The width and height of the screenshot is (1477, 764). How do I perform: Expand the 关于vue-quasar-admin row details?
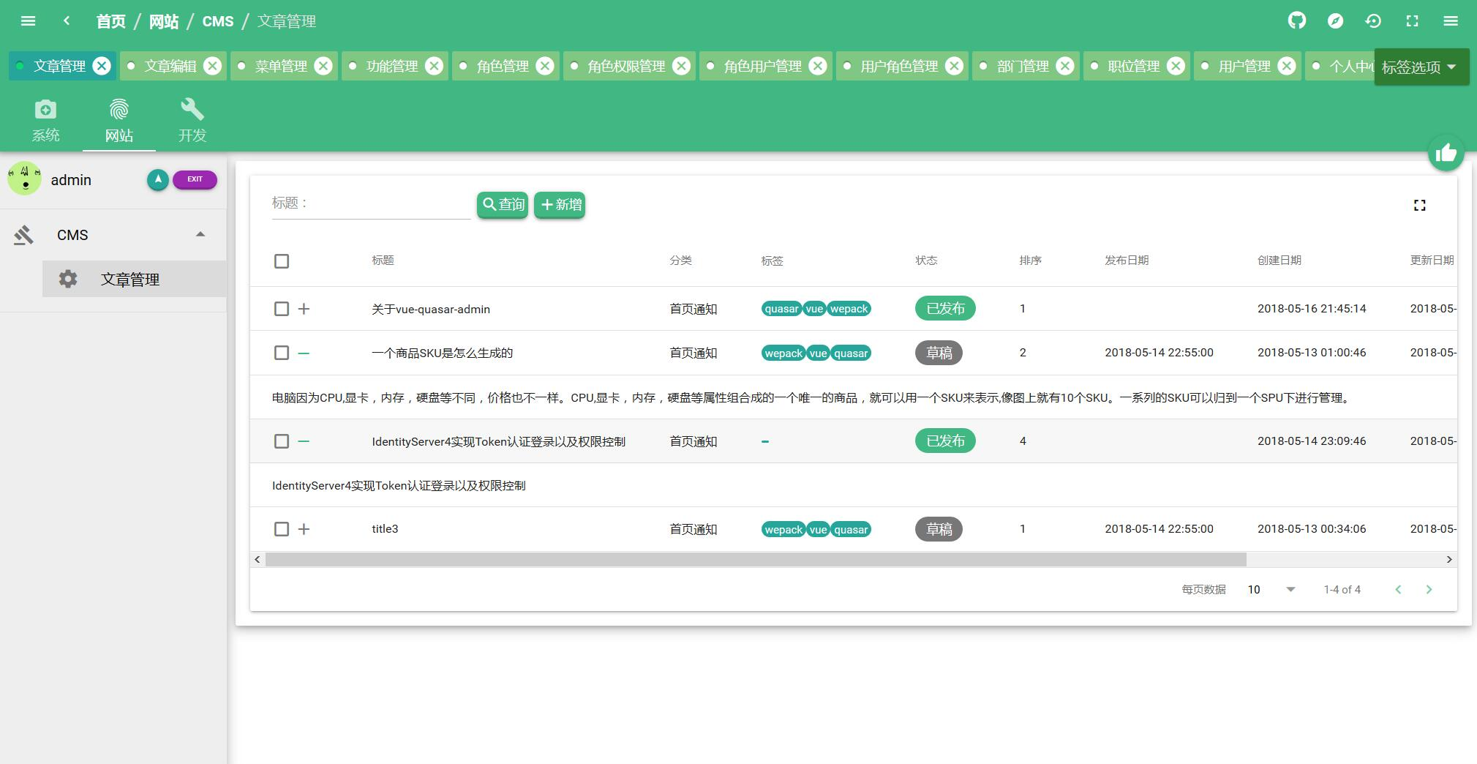coord(304,309)
